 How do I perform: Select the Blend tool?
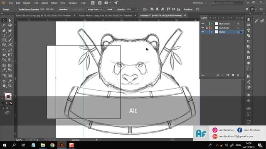pyautogui.click(x=10, y=70)
